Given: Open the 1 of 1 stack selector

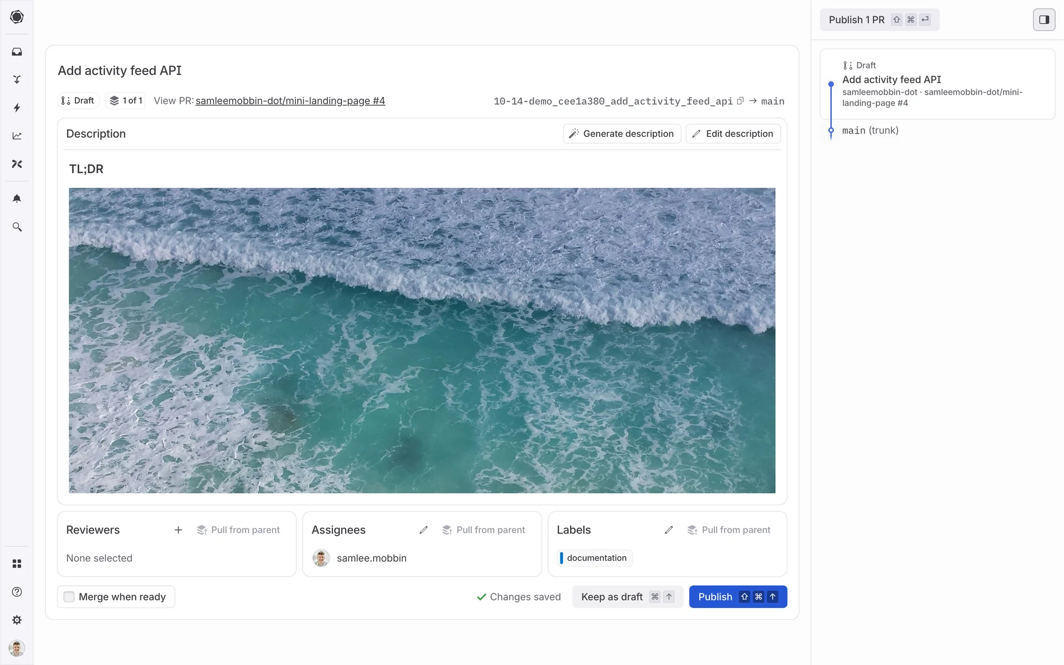Looking at the screenshot, I should pyautogui.click(x=126, y=101).
